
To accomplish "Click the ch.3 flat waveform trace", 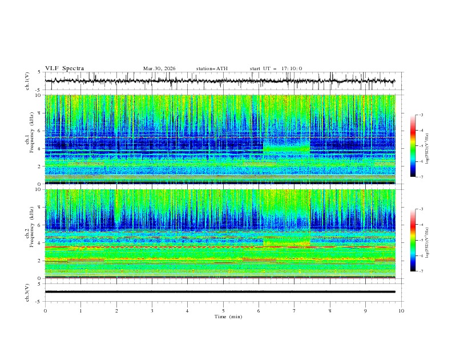I will pyautogui.click(x=220, y=292).
